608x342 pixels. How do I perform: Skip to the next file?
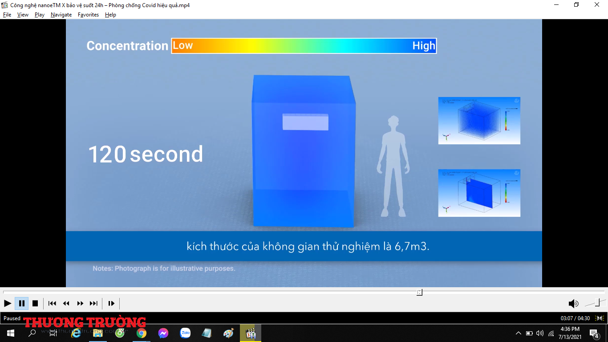click(x=93, y=303)
